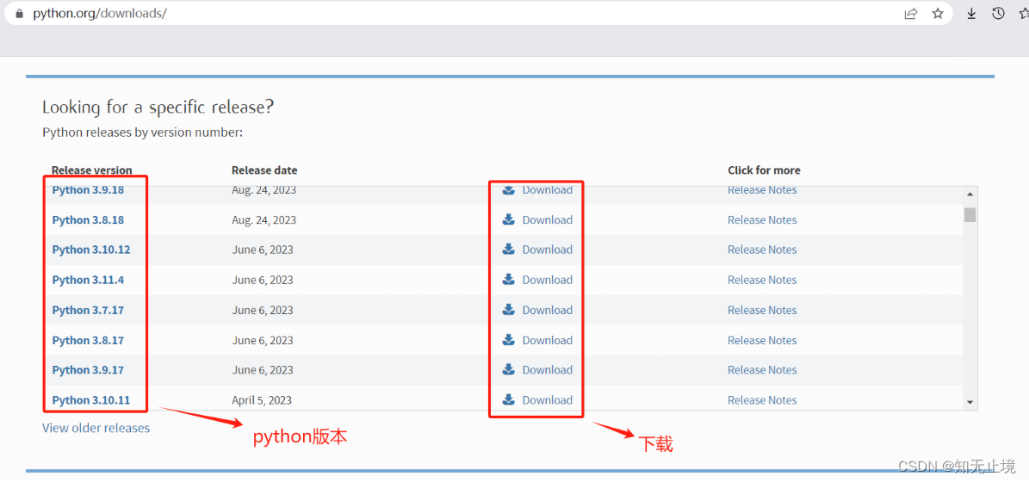Open Python 3.7.17 release page

88,310
